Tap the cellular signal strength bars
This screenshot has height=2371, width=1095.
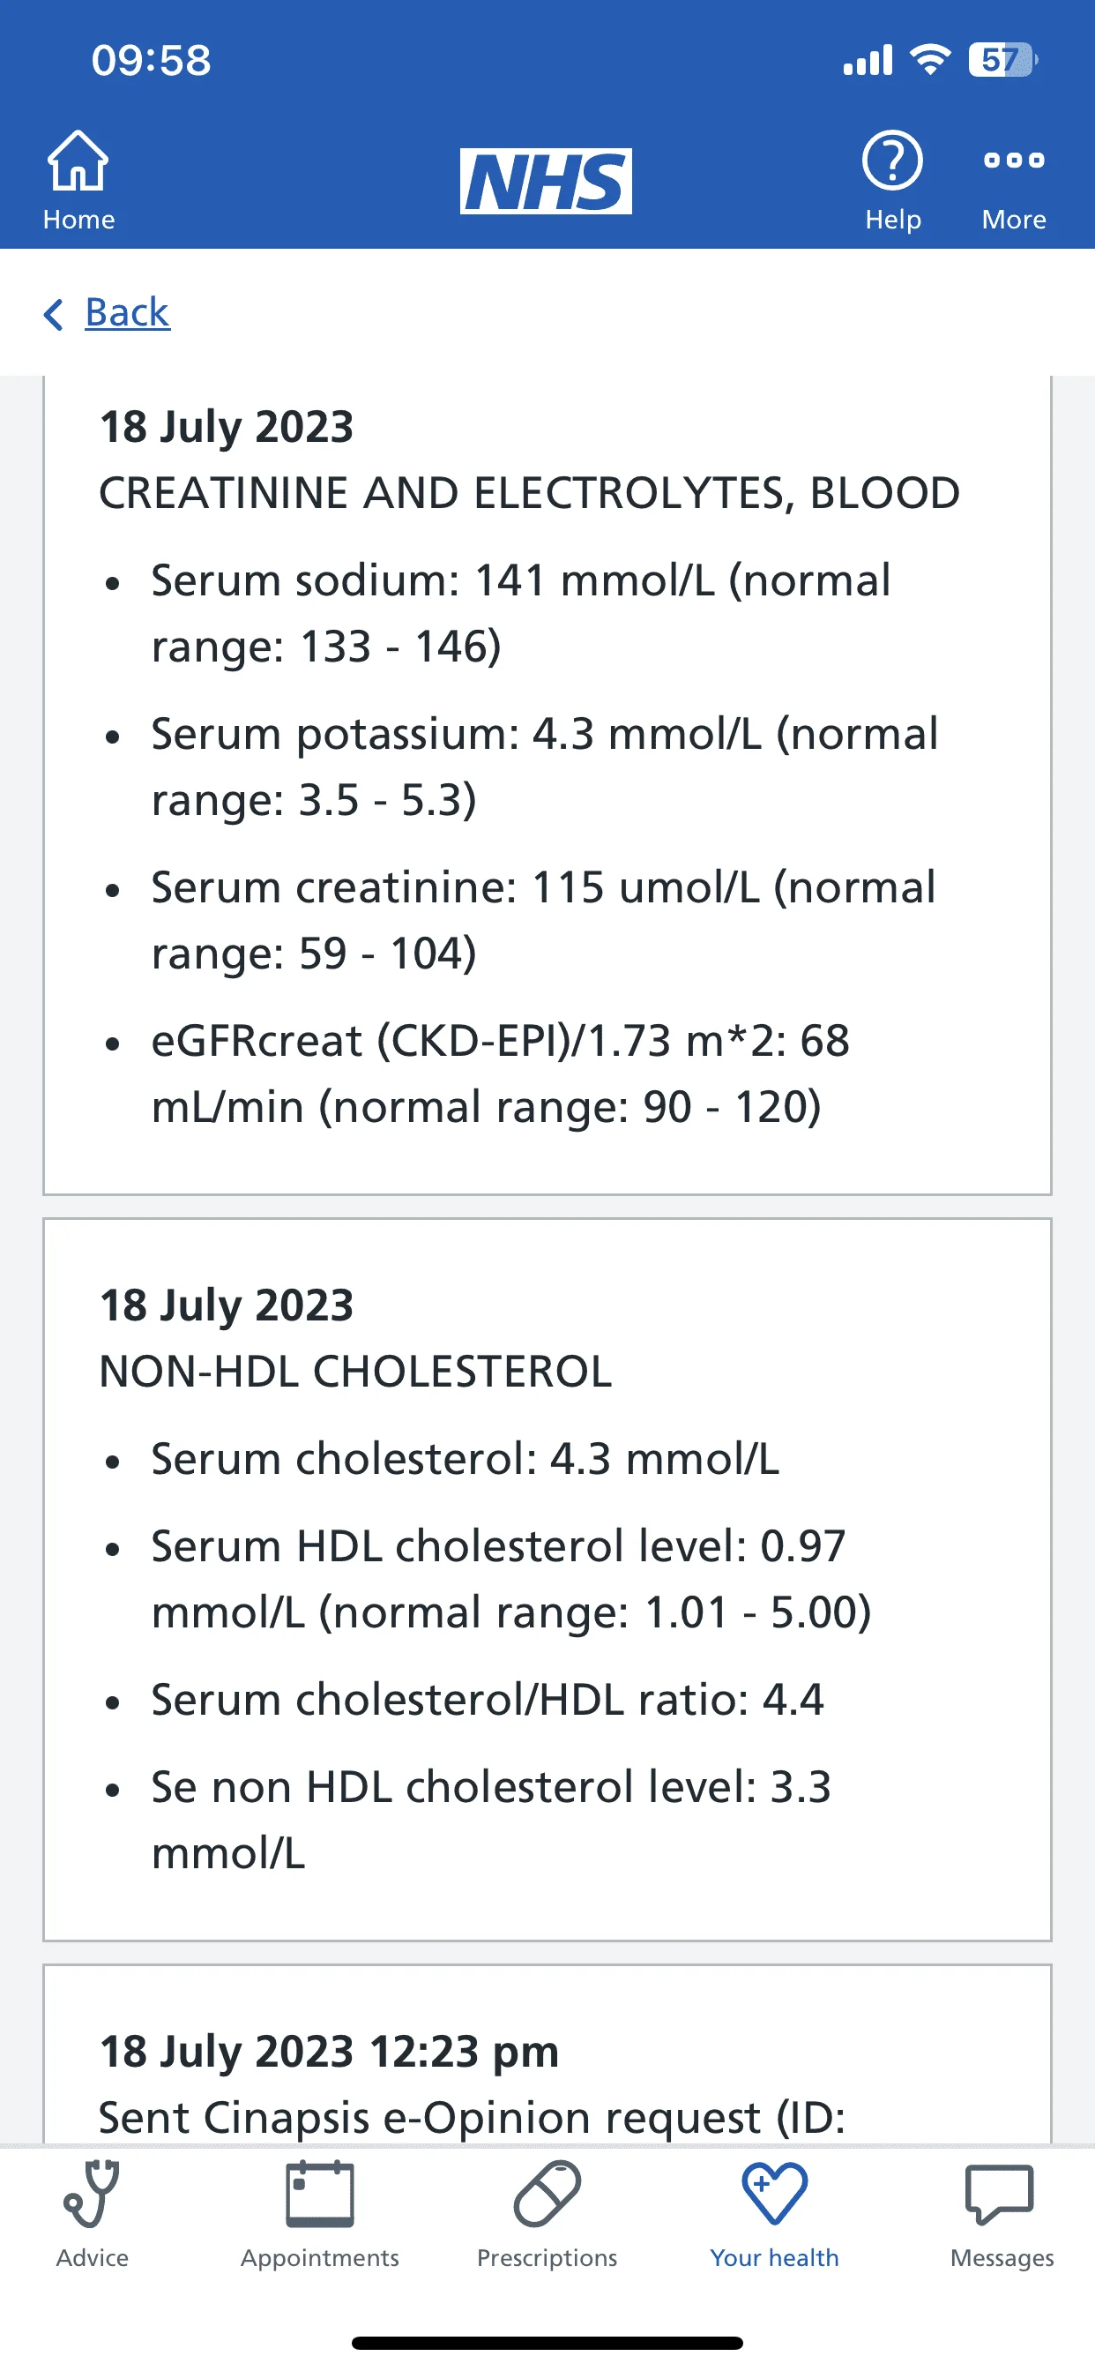[x=868, y=61]
